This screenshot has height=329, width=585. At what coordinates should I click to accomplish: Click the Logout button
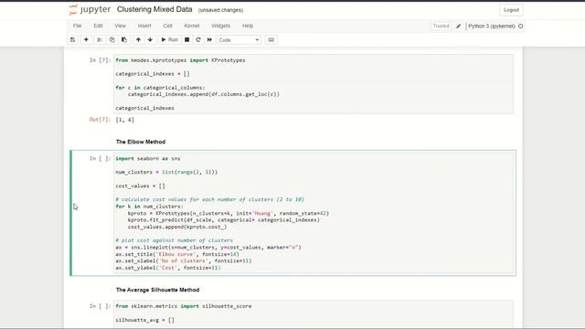511,10
